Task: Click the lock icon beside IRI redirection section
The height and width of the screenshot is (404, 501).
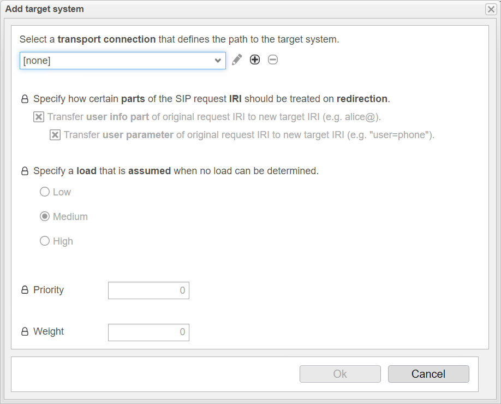Action: click(x=25, y=99)
